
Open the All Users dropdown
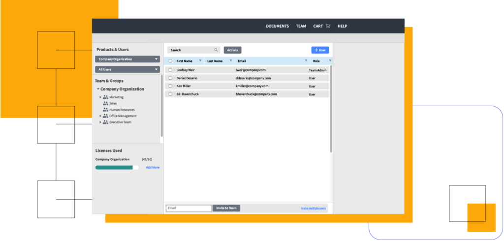point(127,70)
